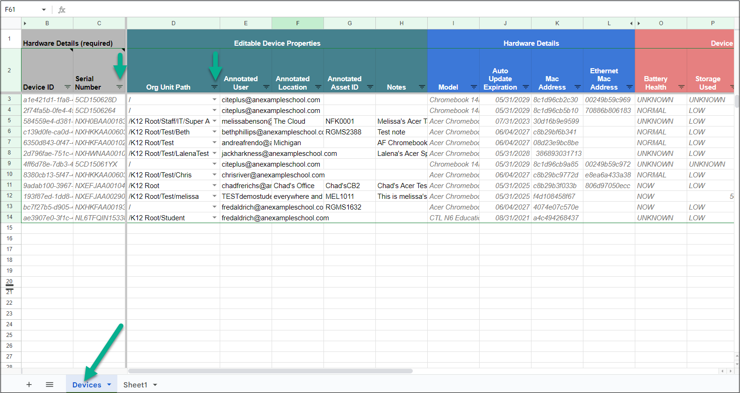Select asset ID cell Chad'sCB2
Screen dimensions: 740x393
coord(350,185)
